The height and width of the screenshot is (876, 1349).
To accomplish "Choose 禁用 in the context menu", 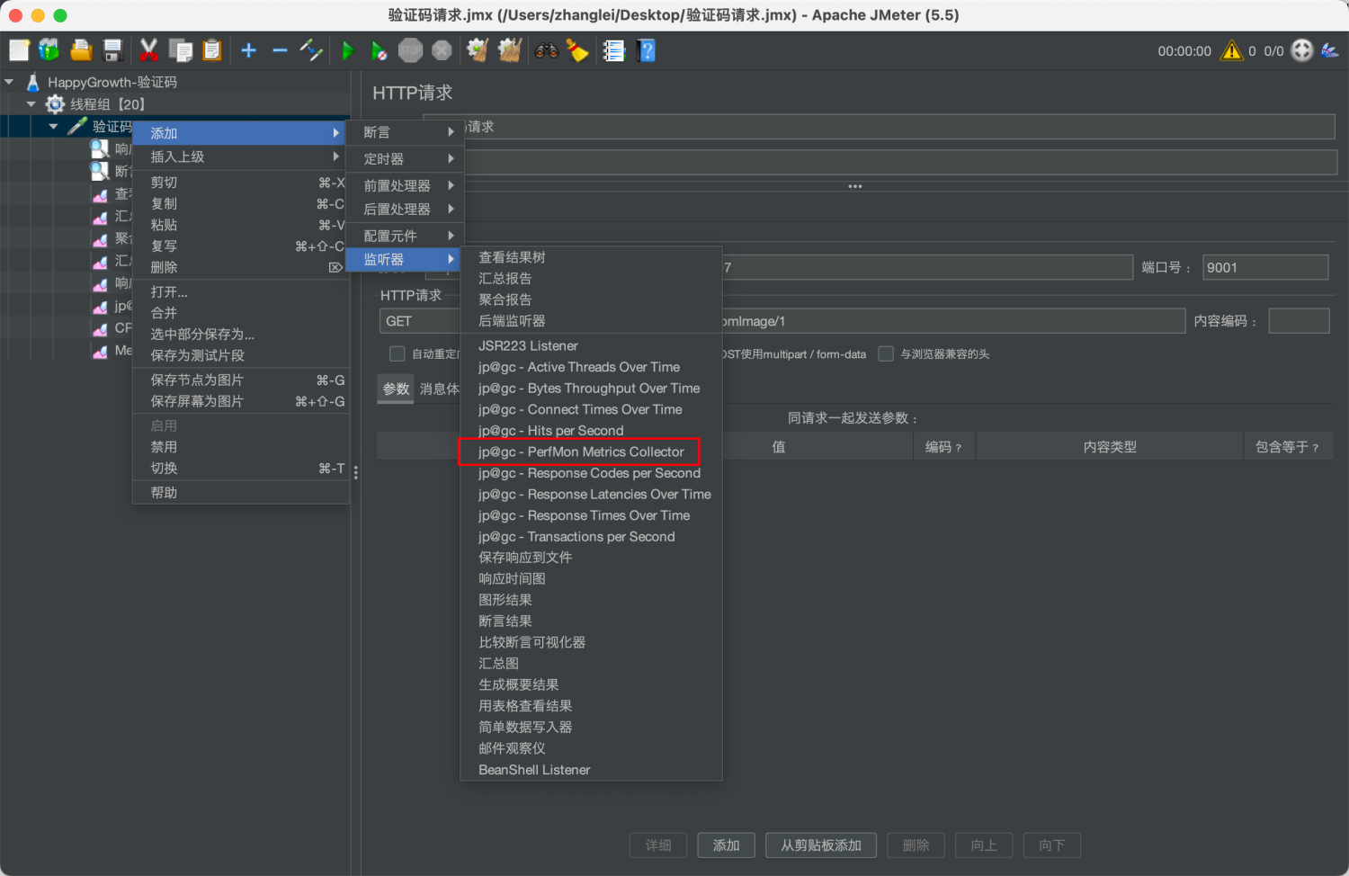I will click(x=241, y=447).
